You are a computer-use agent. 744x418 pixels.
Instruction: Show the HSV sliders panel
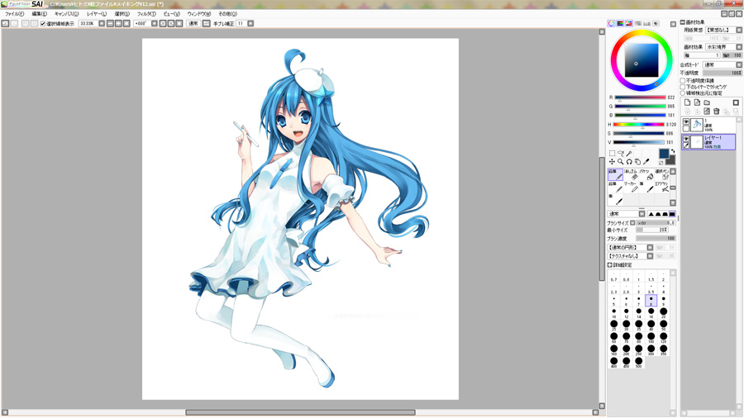(629, 23)
